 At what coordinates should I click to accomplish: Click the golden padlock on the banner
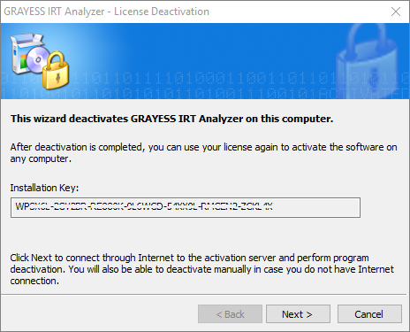(x=56, y=71)
